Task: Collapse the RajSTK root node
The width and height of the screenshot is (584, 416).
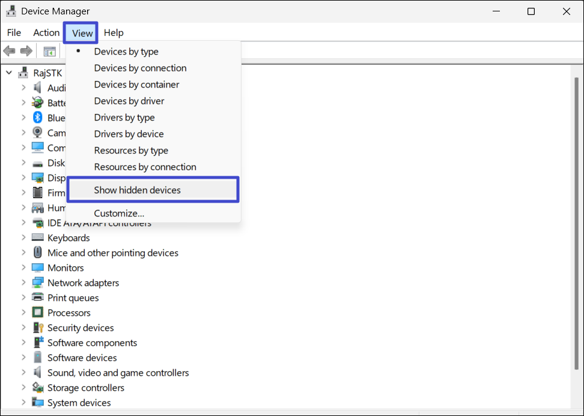Action: pos(9,73)
